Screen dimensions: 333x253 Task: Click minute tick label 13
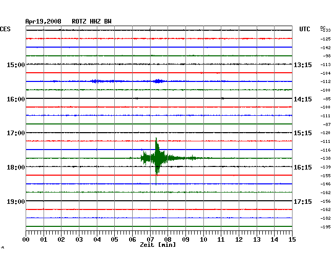point(257,240)
